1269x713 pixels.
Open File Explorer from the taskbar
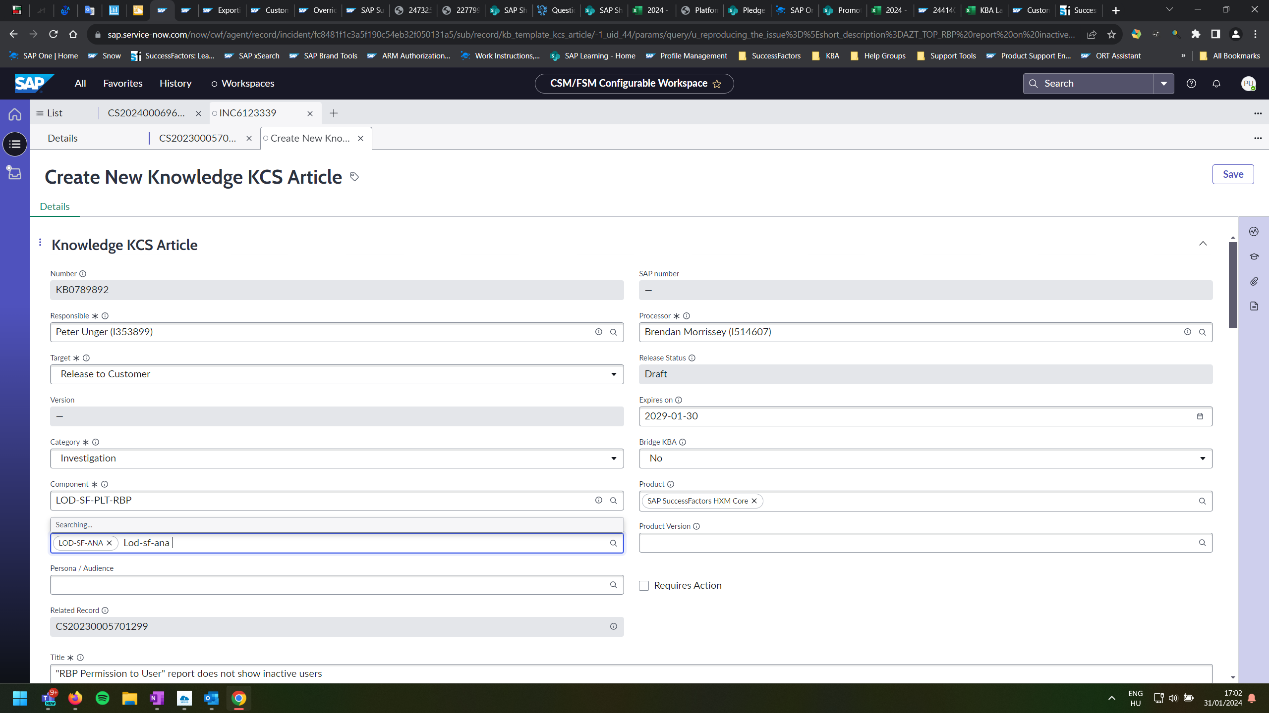(130, 699)
